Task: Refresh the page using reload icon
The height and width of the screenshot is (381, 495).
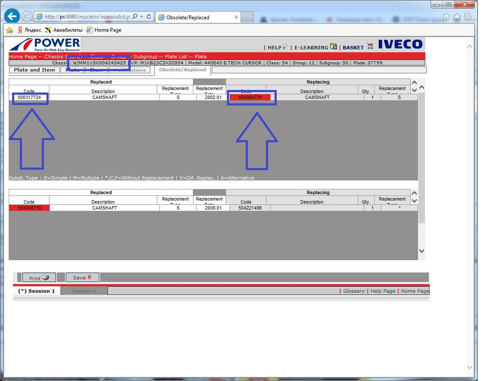Action: click(x=148, y=16)
